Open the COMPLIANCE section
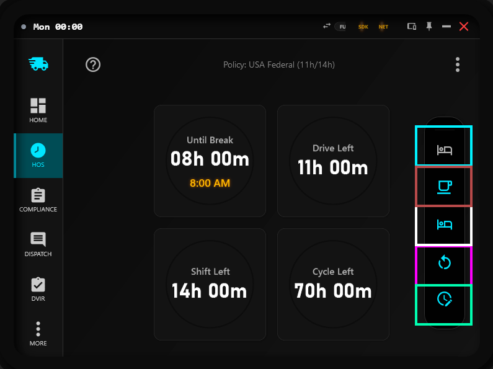Viewport: 493px width, 369px height. point(38,200)
